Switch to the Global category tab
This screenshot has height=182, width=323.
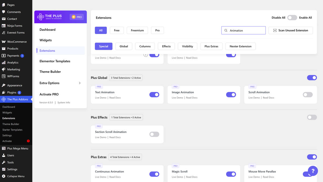click(x=124, y=46)
